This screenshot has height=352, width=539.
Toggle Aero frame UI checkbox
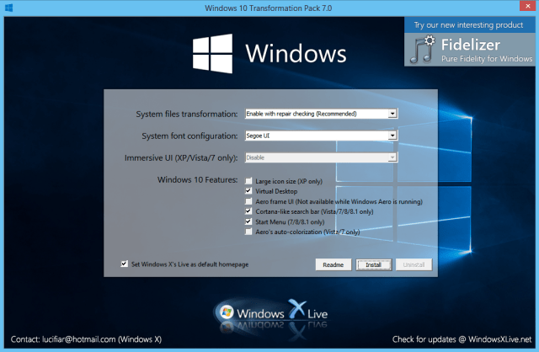point(248,202)
